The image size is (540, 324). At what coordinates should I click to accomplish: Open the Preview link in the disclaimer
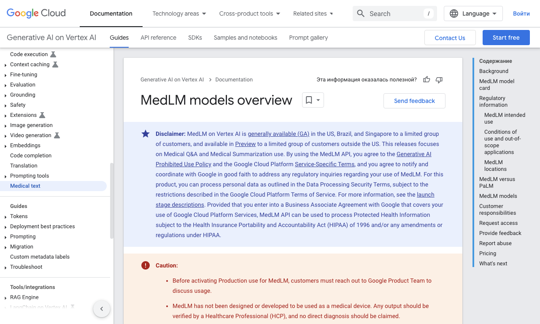pos(246,144)
